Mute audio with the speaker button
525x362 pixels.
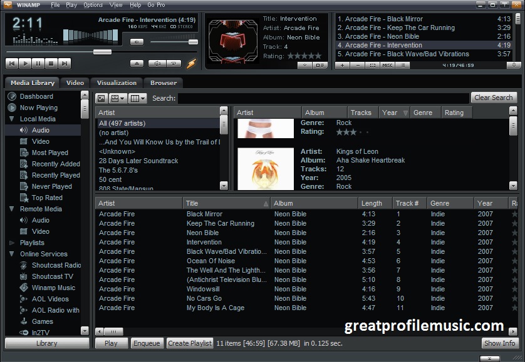(x=137, y=42)
